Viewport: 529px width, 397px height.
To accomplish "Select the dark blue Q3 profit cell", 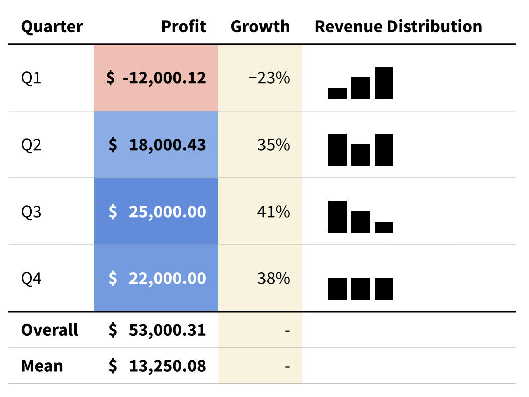I will (156, 212).
